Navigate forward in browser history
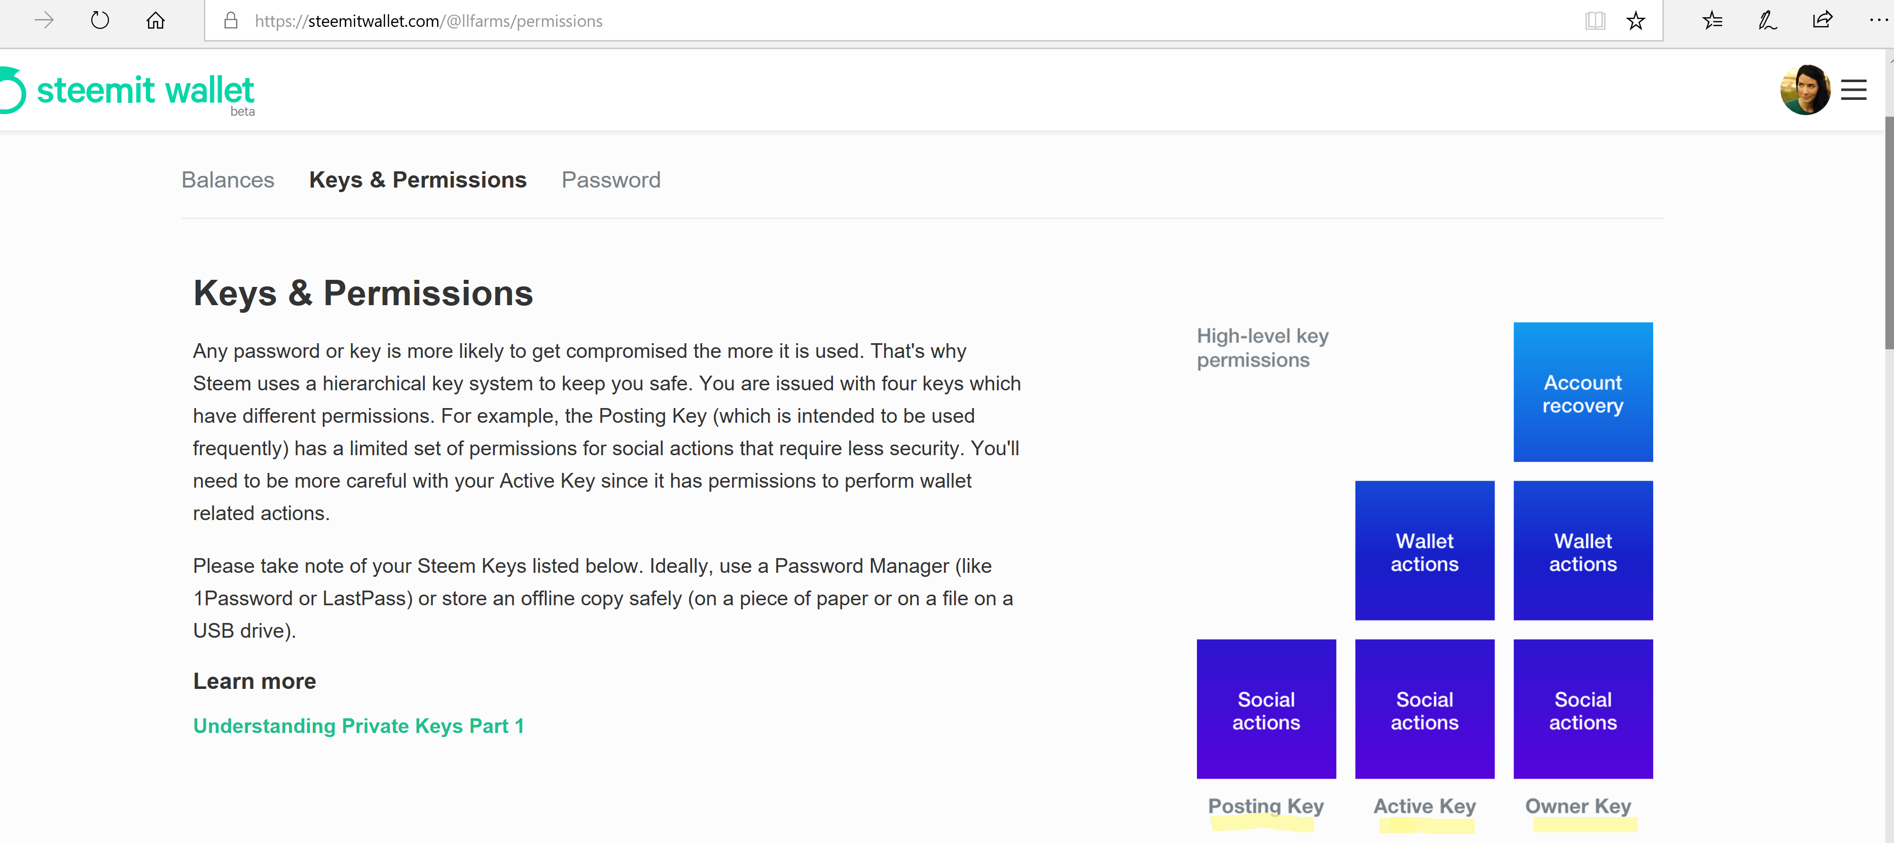The width and height of the screenshot is (1894, 843). (44, 21)
